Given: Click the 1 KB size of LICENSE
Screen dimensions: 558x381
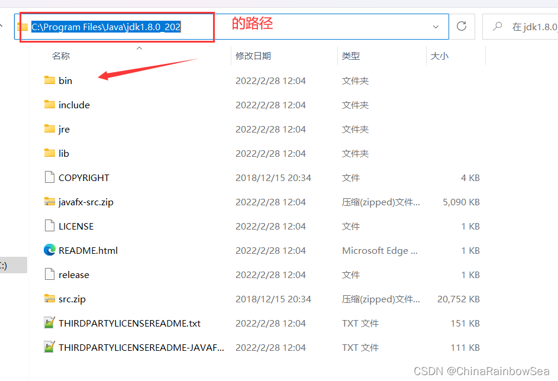Looking at the screenshot, I should tap(470, 226).
